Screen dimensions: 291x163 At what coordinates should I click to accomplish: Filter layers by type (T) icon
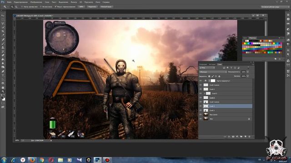pos(231,68)
